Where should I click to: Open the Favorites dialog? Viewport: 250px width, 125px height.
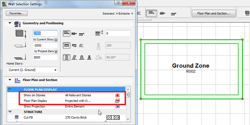point(17,14)
